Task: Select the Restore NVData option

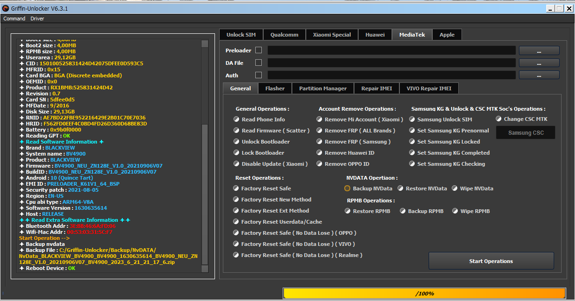Action: click(423, 188)
